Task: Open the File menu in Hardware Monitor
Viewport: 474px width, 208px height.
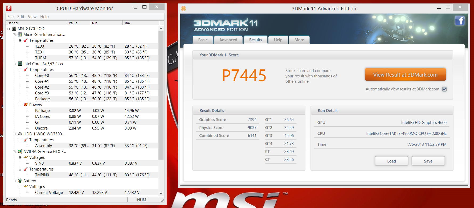Action: [x=10, y=16]
